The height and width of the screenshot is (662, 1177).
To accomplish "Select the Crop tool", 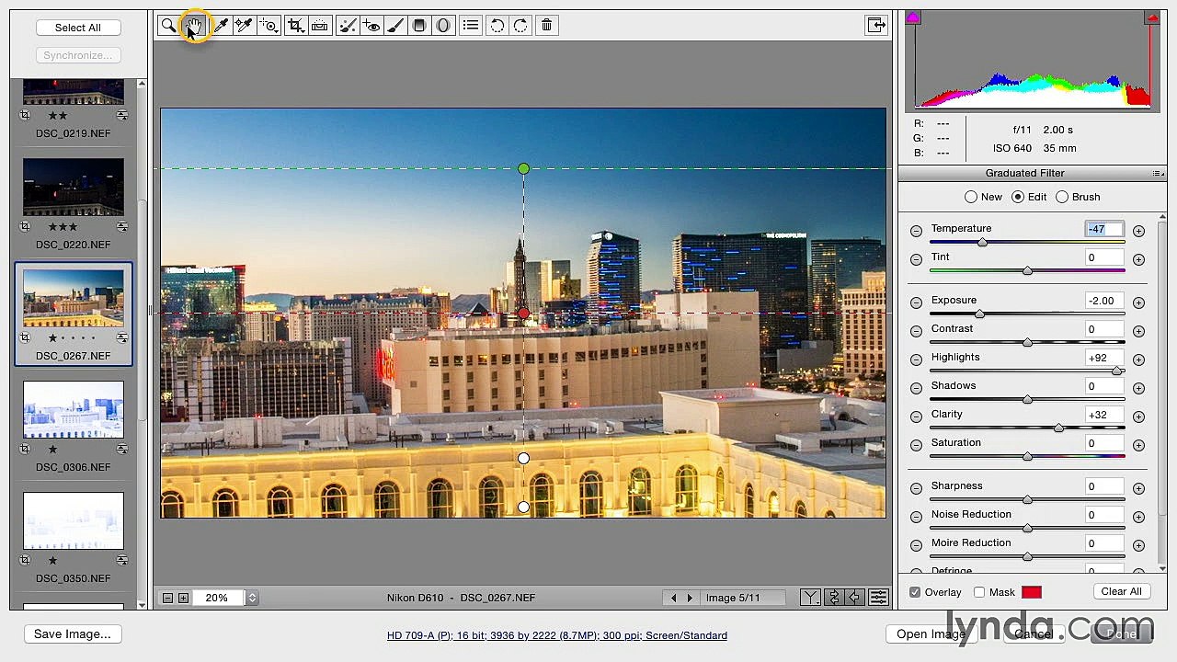I will coord(295,26).
